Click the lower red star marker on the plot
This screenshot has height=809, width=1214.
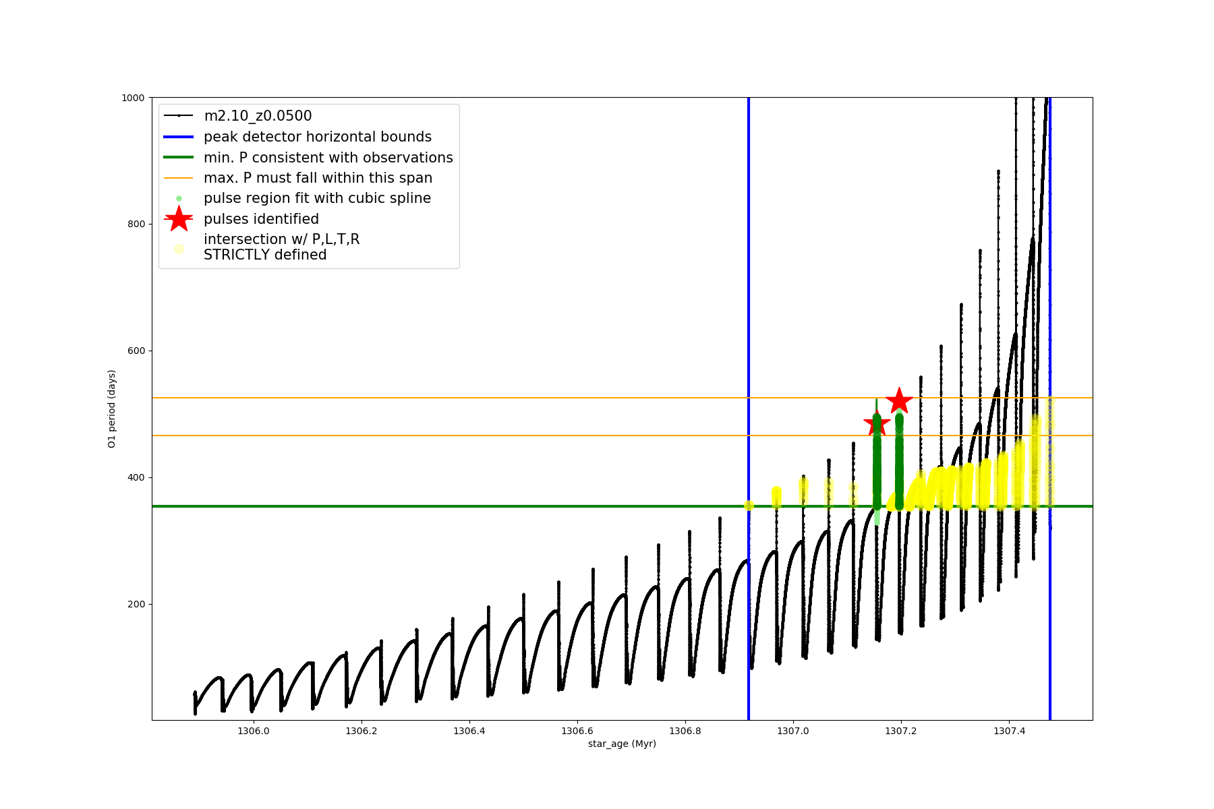(x=877, y=424)
